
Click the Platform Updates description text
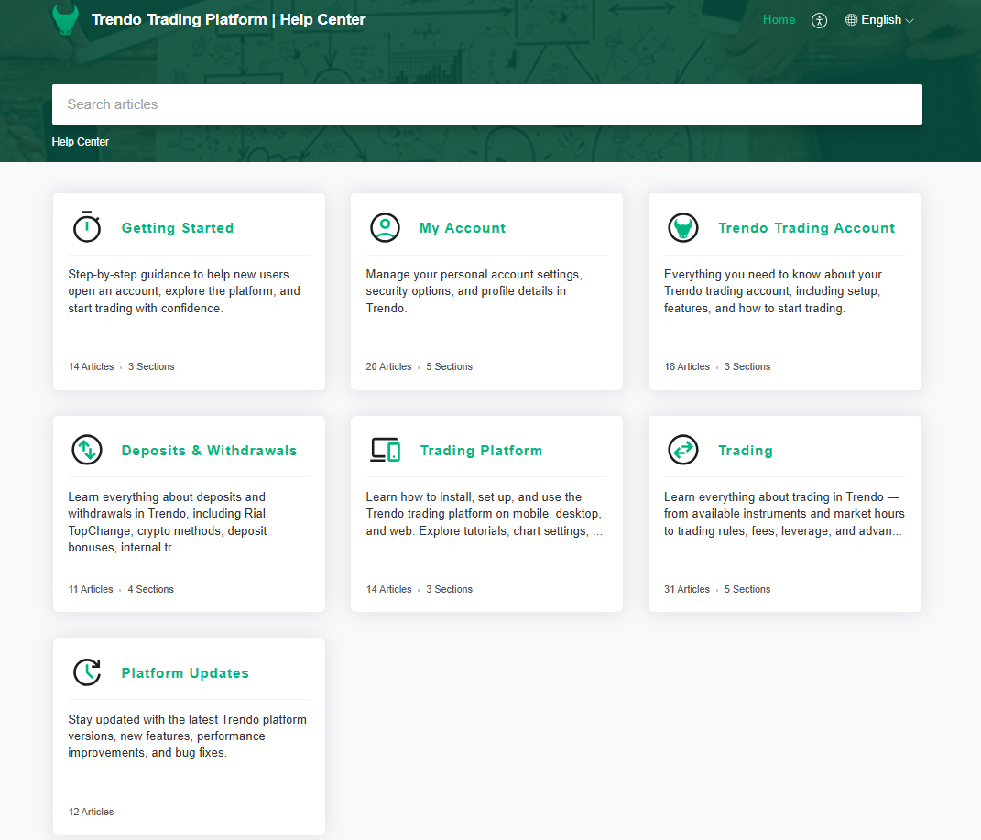point(187,736)
